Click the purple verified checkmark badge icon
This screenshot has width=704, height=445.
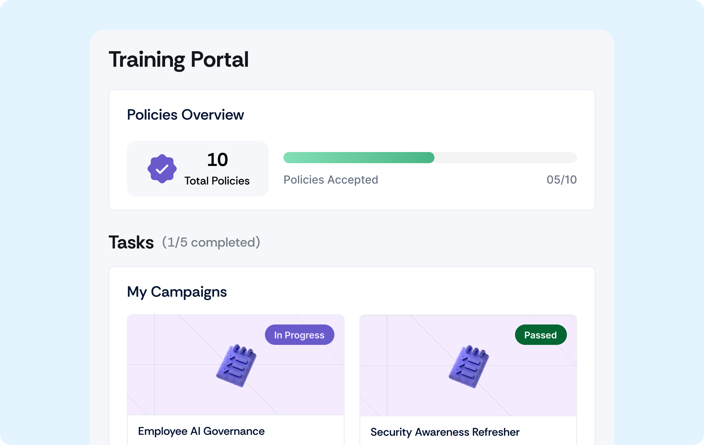162,169
